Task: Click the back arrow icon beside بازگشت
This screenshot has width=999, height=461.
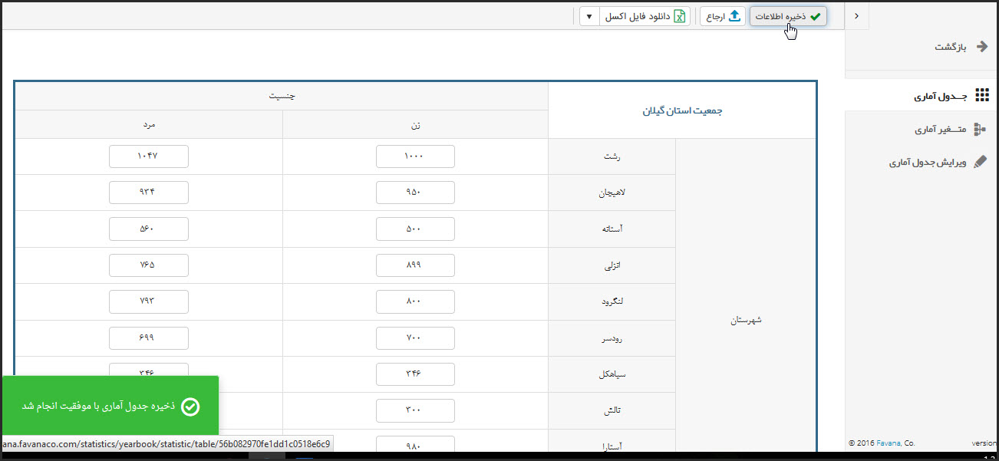Action: click(x=981, y=47)
